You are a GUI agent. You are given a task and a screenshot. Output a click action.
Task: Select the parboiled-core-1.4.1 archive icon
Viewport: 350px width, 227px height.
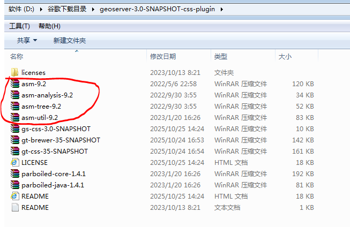click(x=14, y=173)
